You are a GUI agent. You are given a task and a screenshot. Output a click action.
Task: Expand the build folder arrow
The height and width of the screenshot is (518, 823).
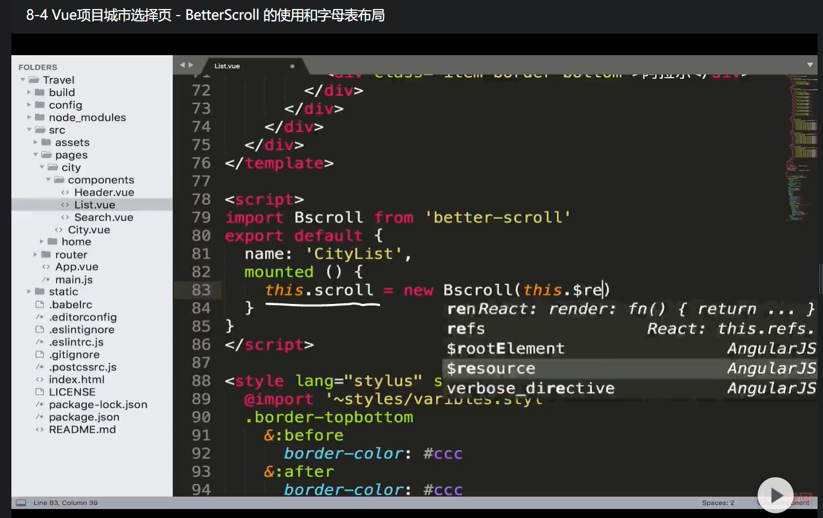tap(29, 92)
